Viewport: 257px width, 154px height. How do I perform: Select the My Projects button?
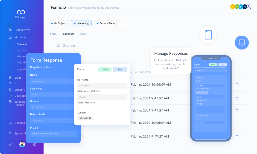pos(59,23)
